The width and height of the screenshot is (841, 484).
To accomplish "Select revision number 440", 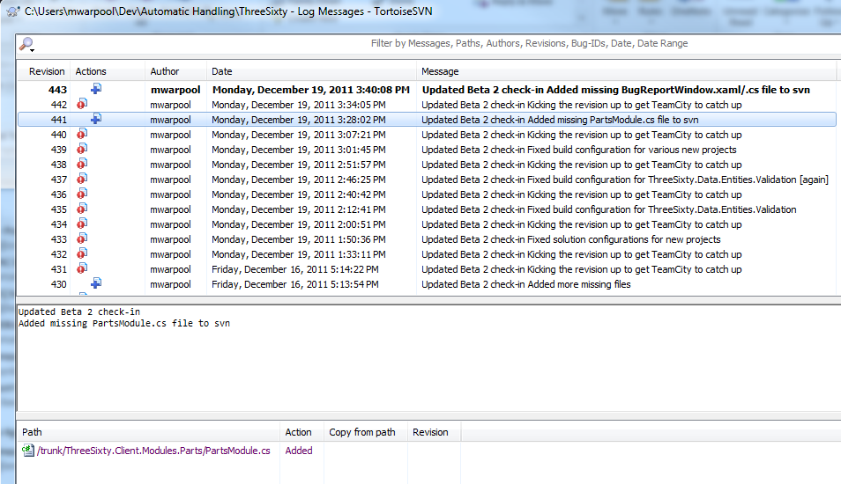I will [x=59, y=135].
